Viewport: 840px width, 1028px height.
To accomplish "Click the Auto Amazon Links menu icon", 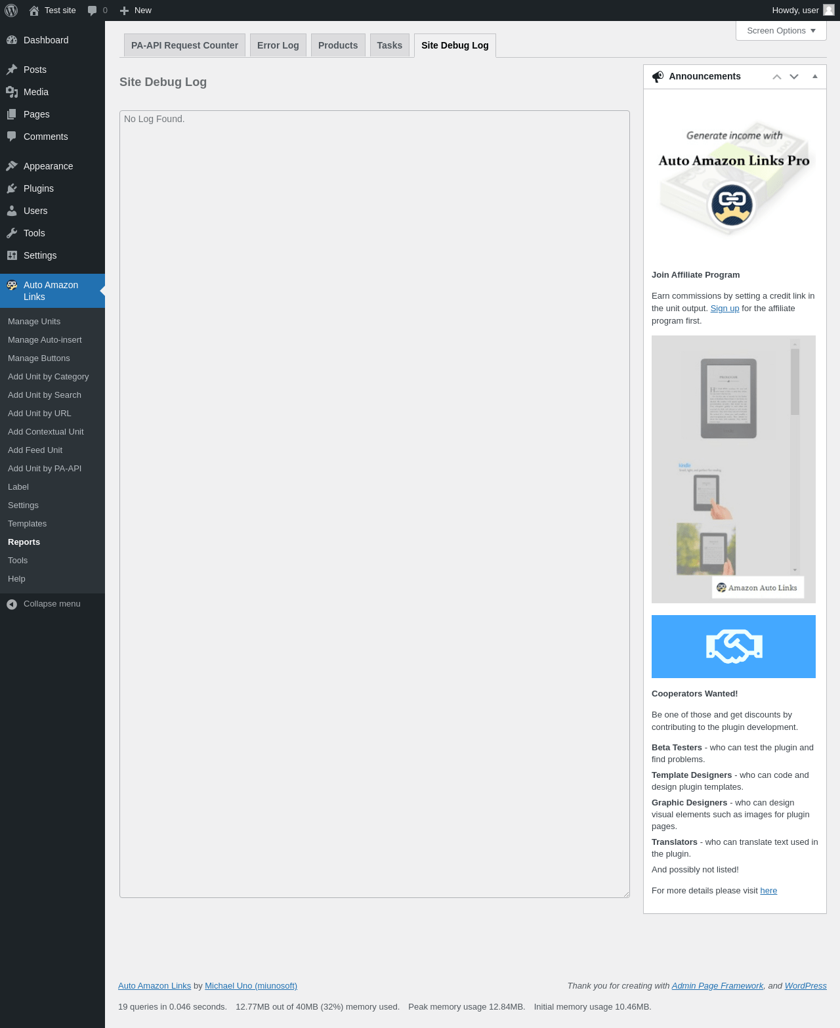I will pos(12,285).
